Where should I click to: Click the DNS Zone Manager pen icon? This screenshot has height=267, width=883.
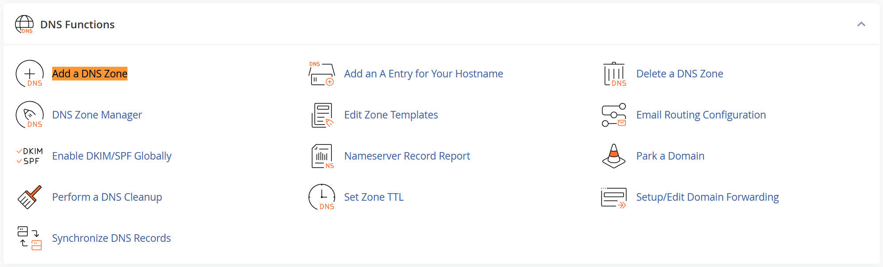tap(30, 114)
